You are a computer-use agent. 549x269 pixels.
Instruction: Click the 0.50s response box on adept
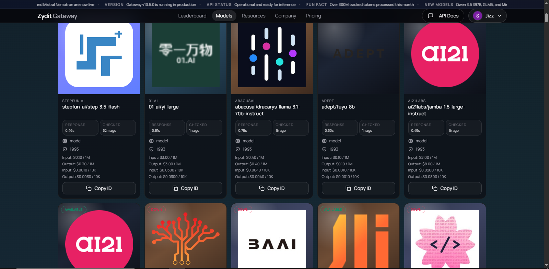click(340, 128)
